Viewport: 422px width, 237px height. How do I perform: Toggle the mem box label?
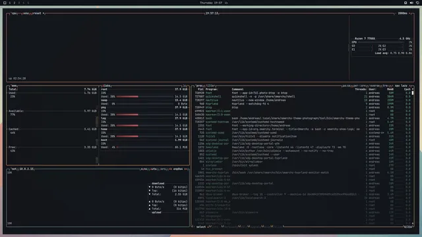pos(14,86)
